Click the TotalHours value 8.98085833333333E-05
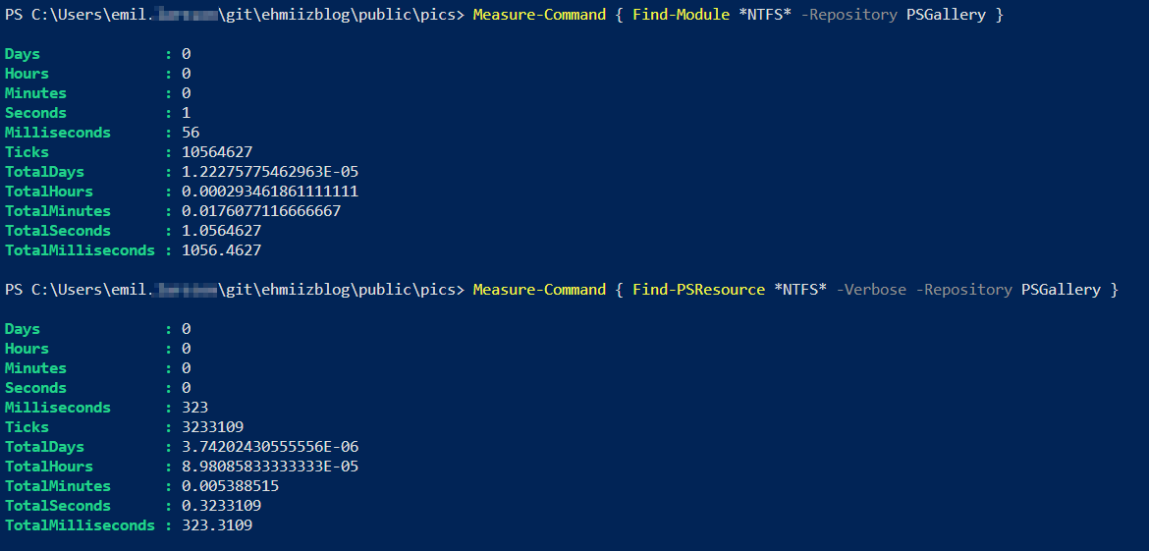1149x551 pixels. click(x=270, y=467)
